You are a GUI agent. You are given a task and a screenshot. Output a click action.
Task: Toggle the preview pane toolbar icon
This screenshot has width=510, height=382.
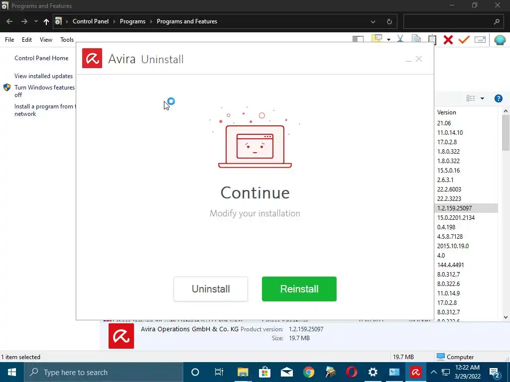point(358,40)
